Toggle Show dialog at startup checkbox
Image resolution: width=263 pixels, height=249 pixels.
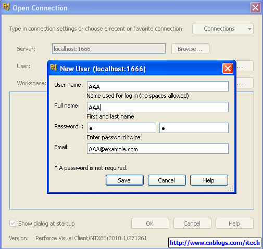click(x=12, y=224)
